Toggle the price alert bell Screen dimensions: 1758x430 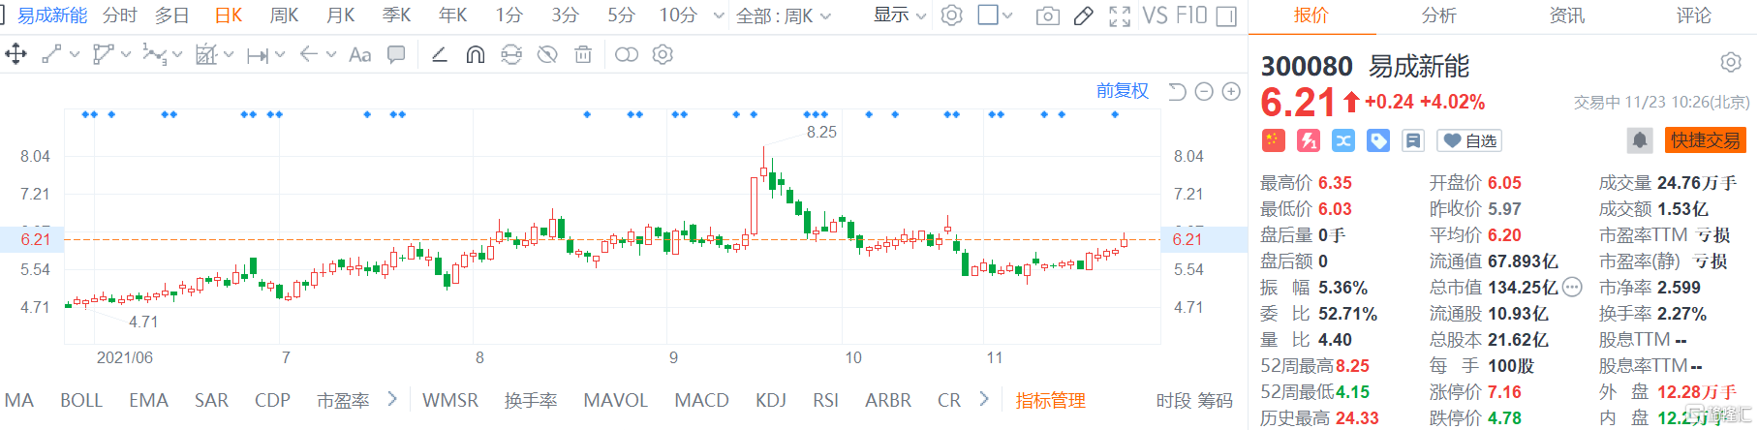1640,140
